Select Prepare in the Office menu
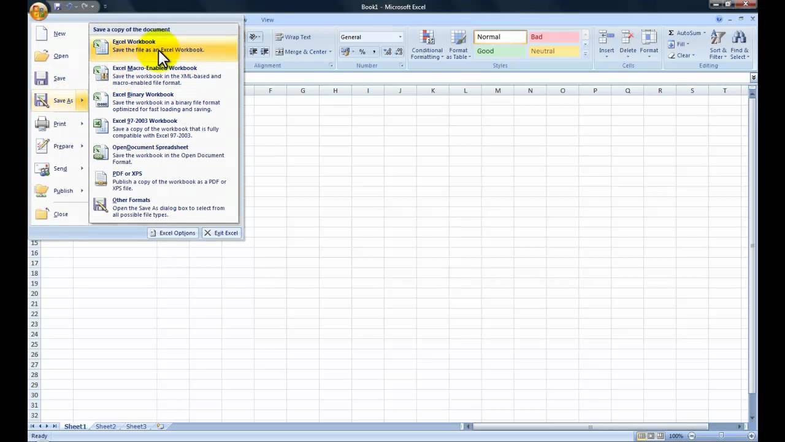The width and height of the screenshot is (785, 442). 55,146
